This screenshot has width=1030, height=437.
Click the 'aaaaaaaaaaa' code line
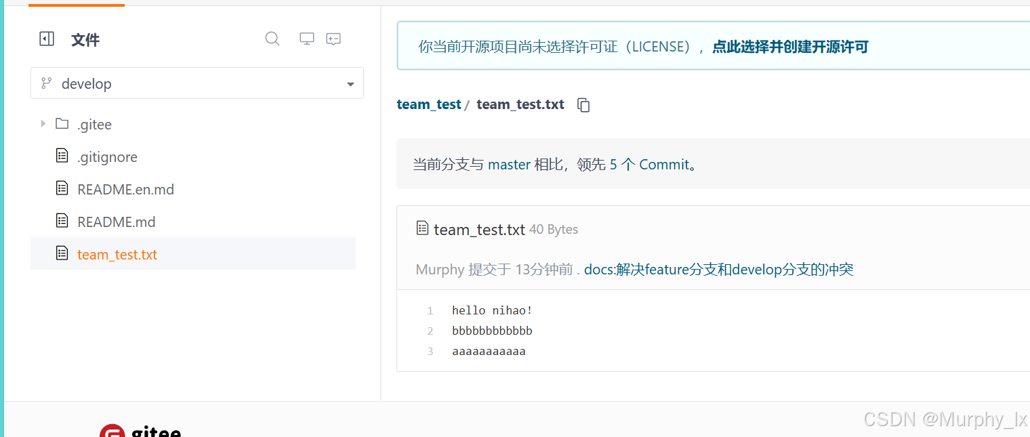[489, 351]
